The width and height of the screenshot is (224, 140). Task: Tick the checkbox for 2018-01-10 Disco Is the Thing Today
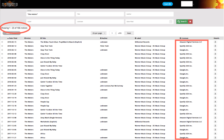2,90
